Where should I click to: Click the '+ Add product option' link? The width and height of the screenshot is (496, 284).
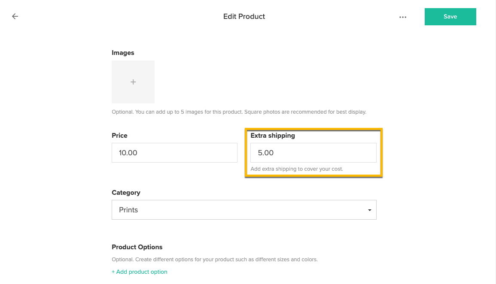pos(140,272)
